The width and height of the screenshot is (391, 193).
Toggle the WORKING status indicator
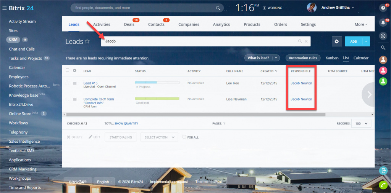(x=273, y=8)
